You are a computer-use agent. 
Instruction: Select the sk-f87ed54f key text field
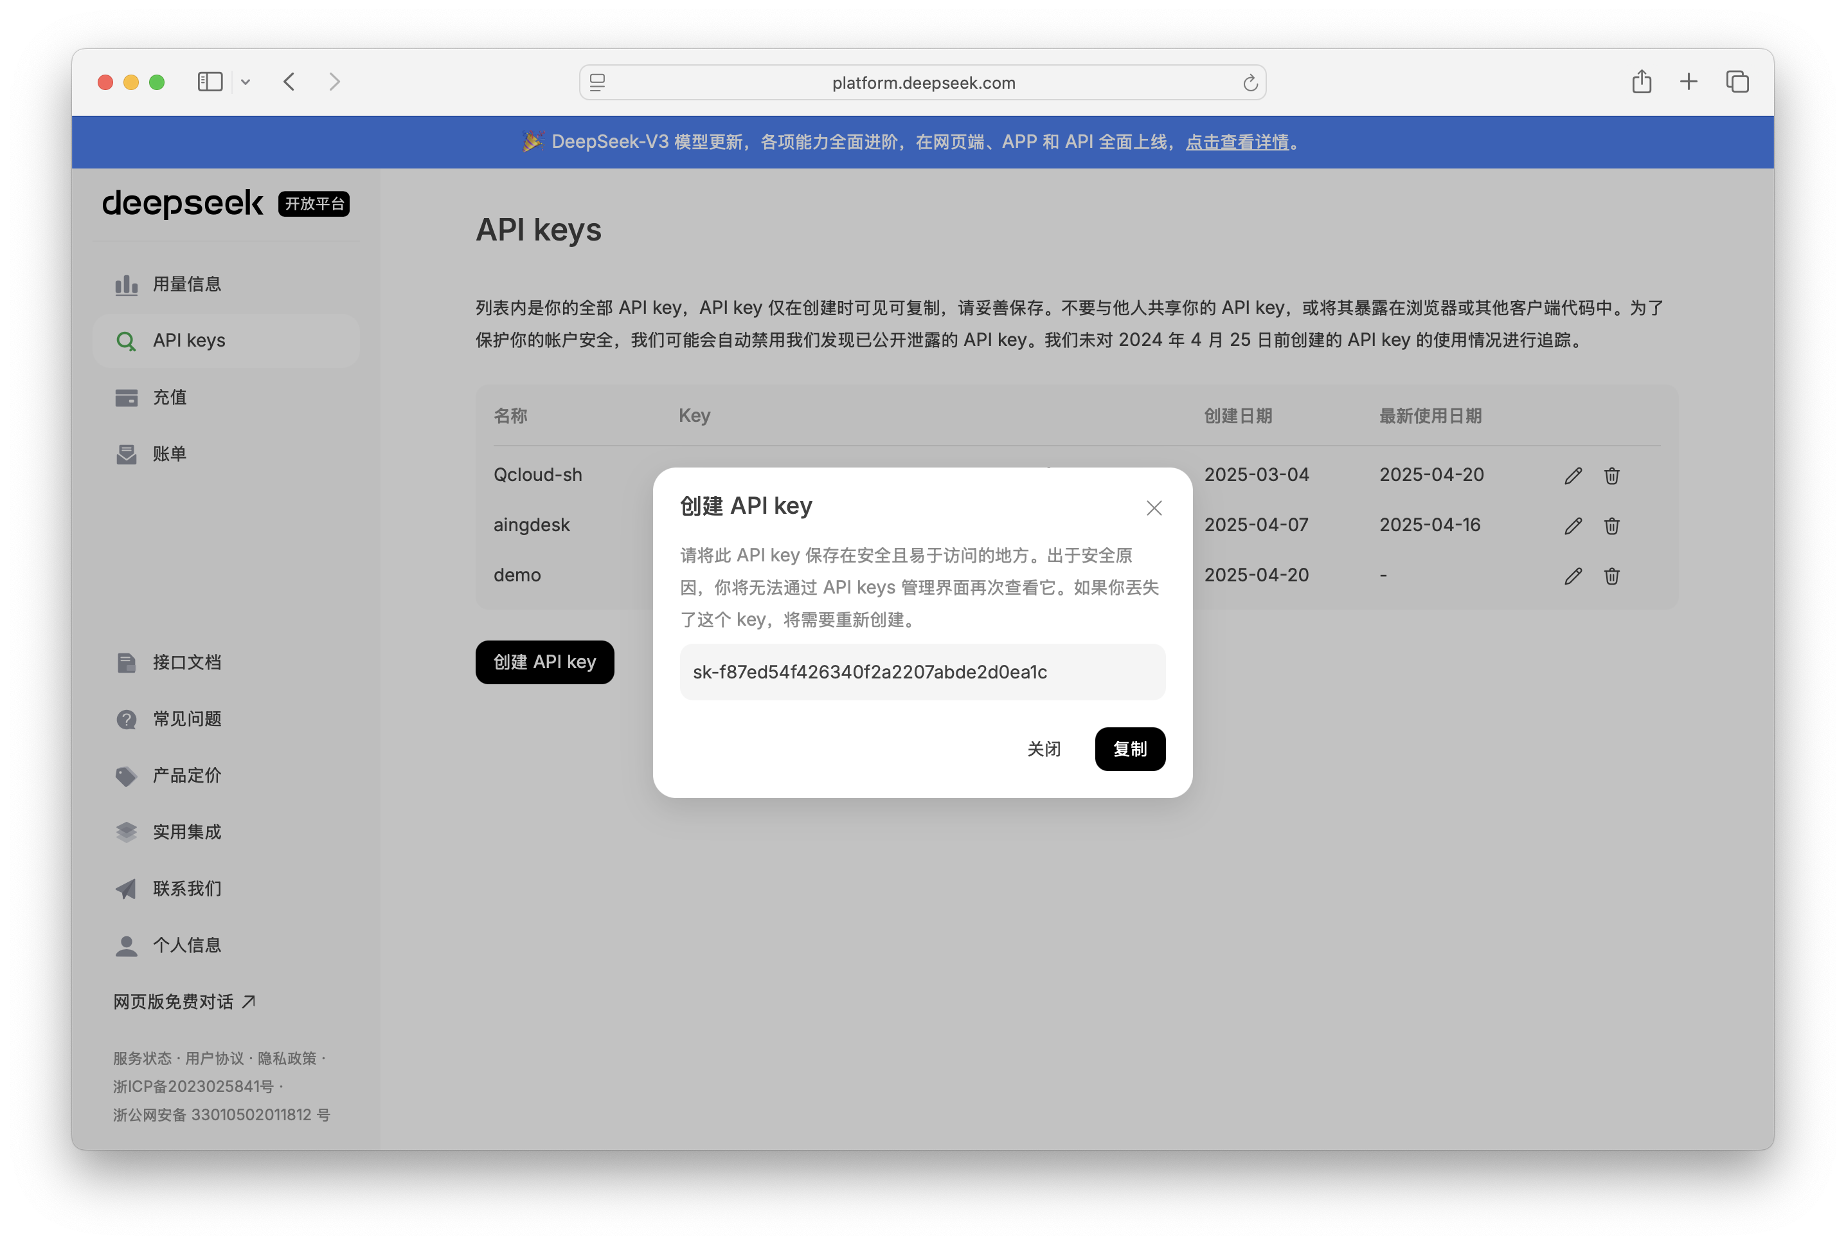click(922, 672)
